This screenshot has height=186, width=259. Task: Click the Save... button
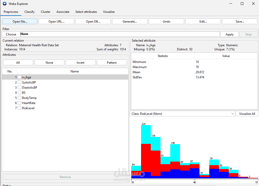tap(240, 22)
